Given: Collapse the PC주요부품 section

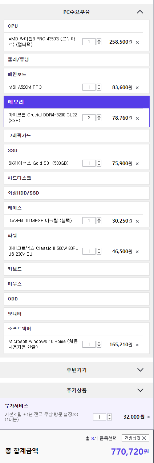Looking at the screenshot, I should (140, 12).
